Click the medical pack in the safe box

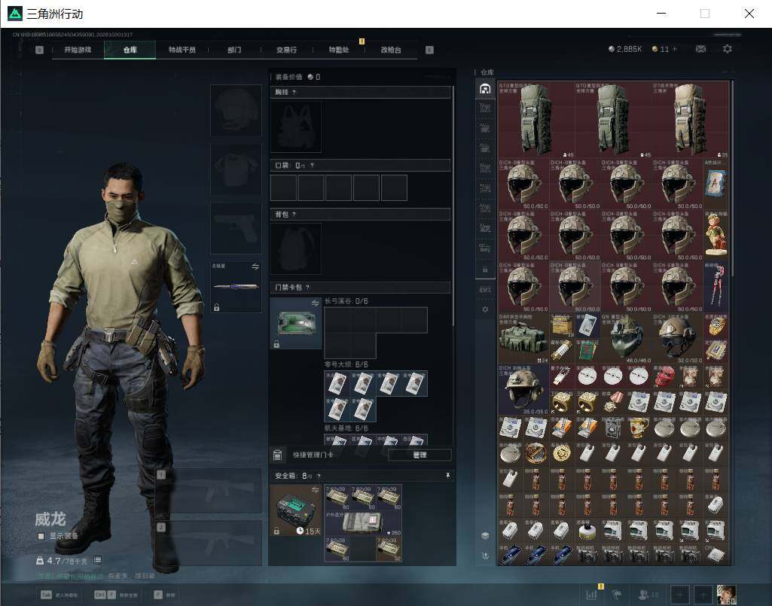tap(363, 523)
